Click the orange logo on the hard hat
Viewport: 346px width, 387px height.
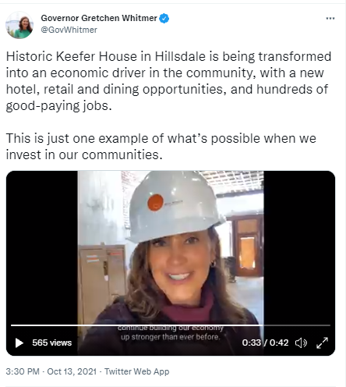click(155, 202)
